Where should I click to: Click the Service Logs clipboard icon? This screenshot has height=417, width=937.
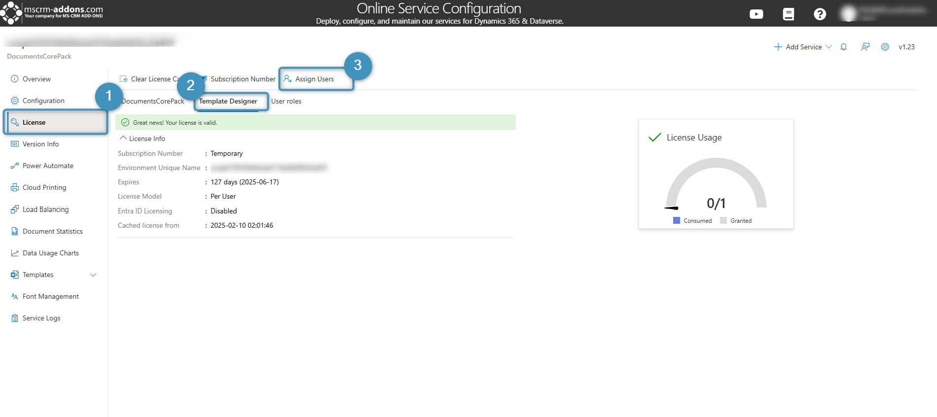point(15,318)
